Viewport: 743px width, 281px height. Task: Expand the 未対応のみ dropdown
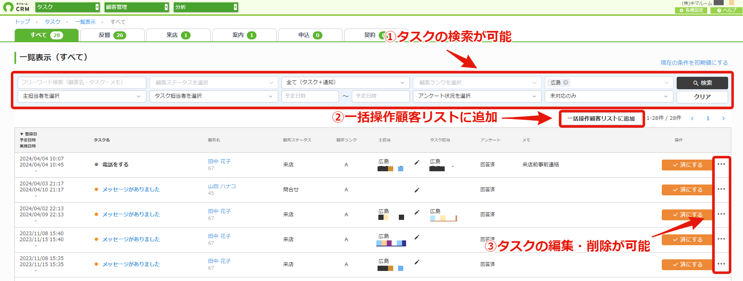click(x=609, y=96)
